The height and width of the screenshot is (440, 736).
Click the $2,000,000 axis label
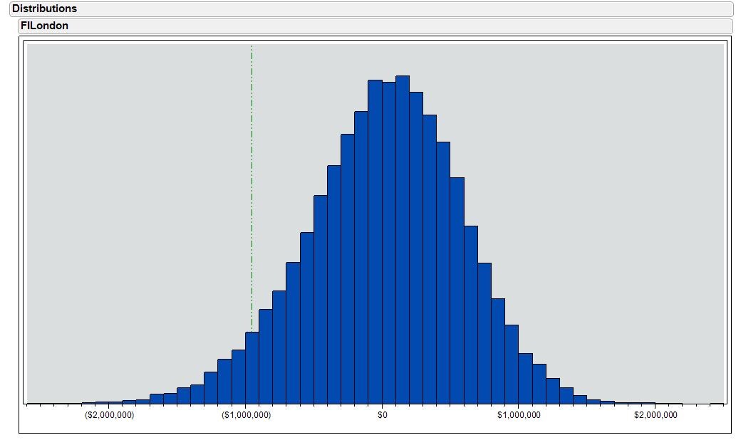658,416
